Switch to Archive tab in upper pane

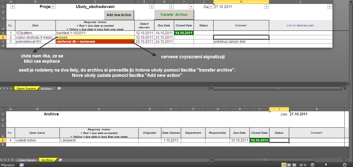coord(46,88)
